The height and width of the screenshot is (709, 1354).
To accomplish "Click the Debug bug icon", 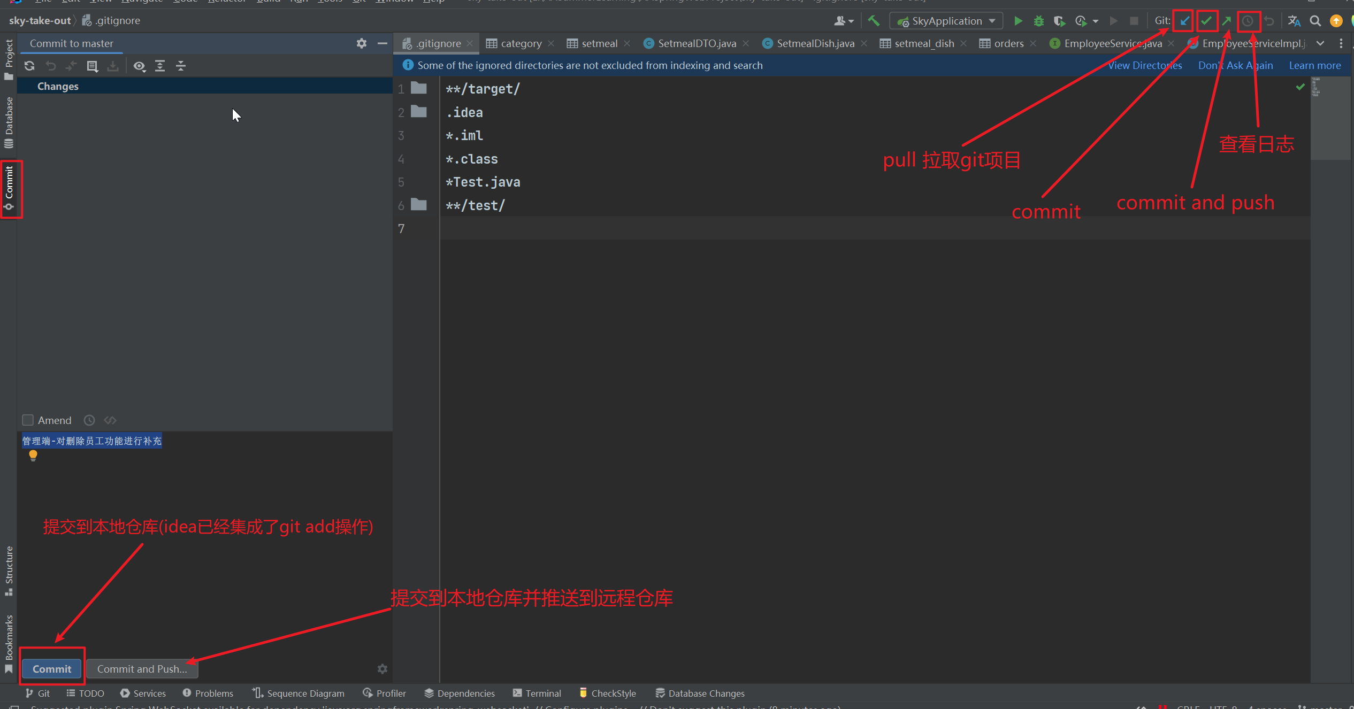I will pyautogui.click(x=1038, y=21).
